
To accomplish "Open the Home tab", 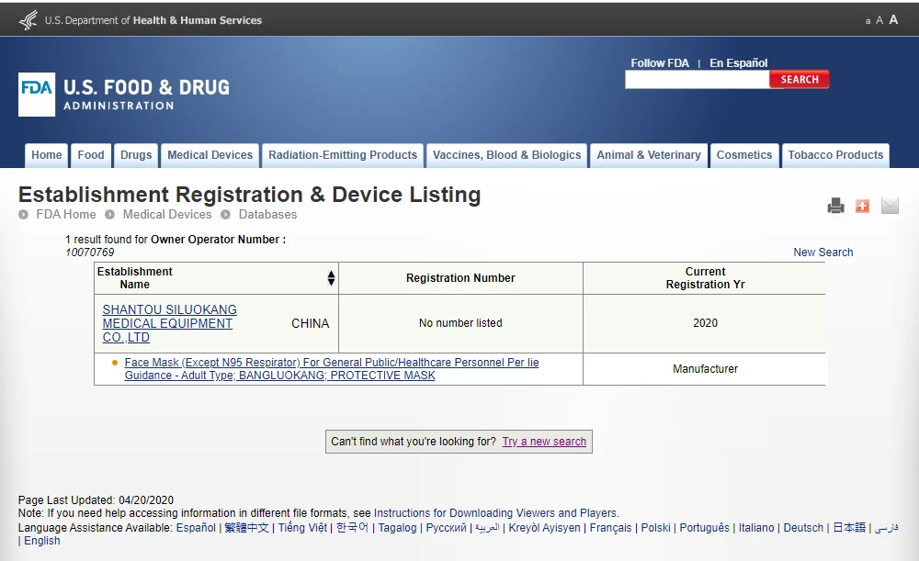I will [x=47, y=155].
